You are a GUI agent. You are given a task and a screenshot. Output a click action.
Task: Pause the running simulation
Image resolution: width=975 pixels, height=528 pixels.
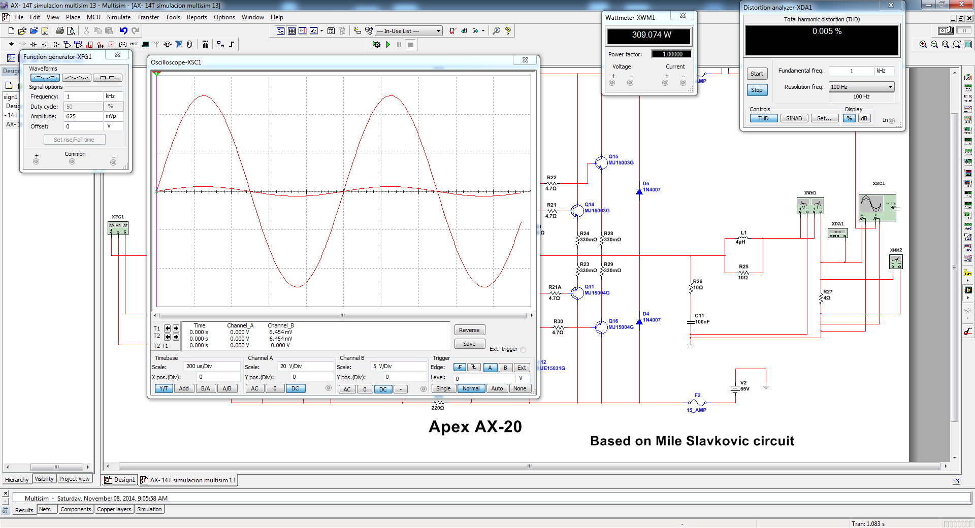click(x=399, y=45)
